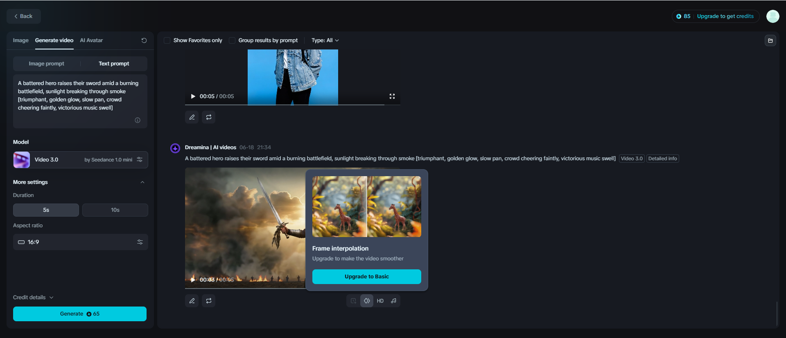Click the info icon in the prompt box
The height and width of the screenshot is (338, 786).
point(138,120)
